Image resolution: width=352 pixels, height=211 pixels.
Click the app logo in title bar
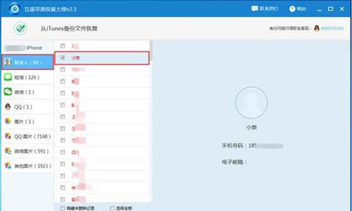click(x=15, y=9)
